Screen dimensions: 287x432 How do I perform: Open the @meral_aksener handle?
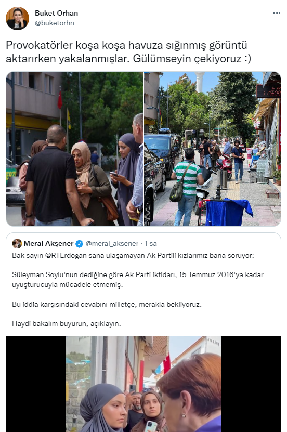point(112,243)
